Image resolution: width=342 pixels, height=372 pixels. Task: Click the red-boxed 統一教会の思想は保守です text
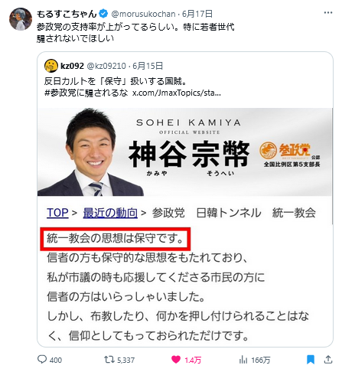tap(116, 239)
